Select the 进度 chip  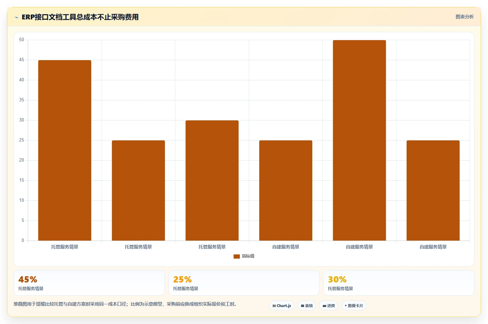329,306
